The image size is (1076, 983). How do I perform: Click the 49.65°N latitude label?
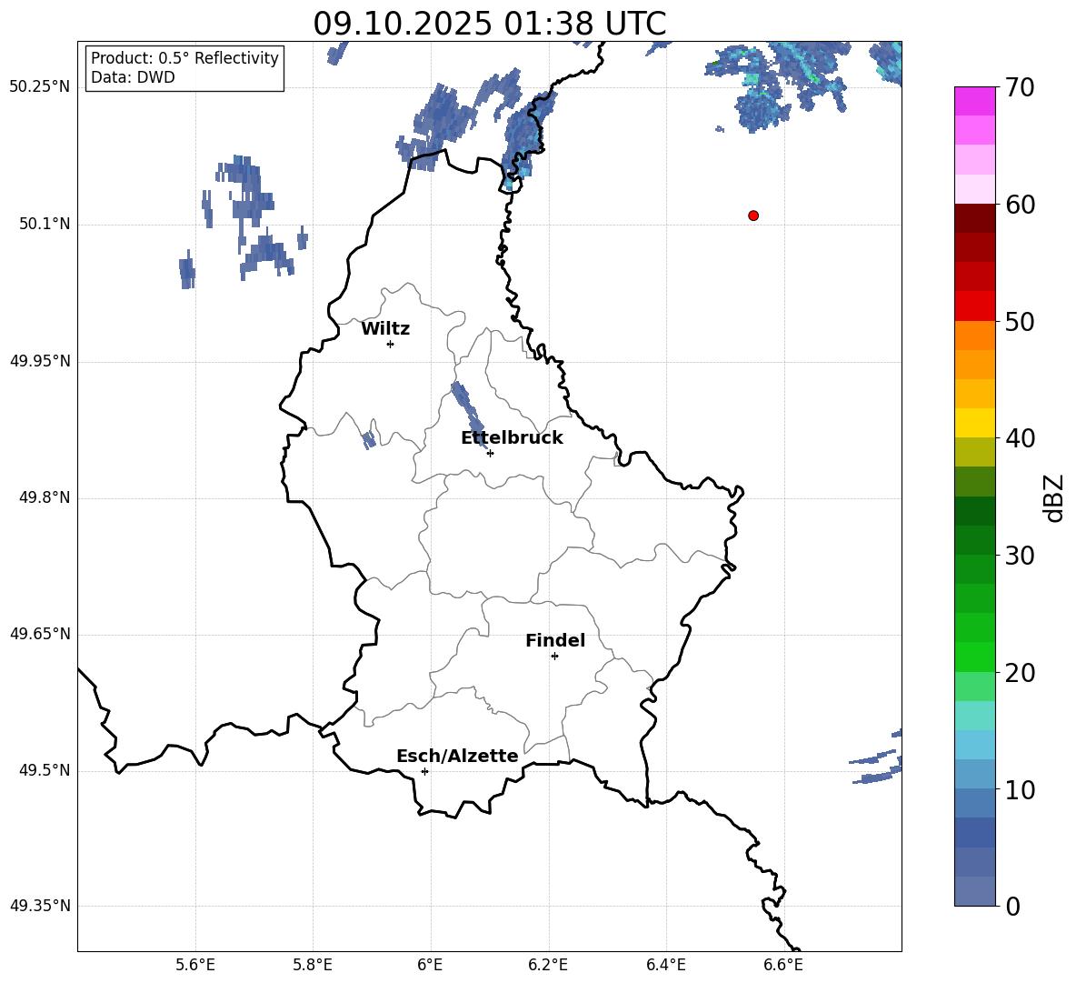[x=40, y=633]
